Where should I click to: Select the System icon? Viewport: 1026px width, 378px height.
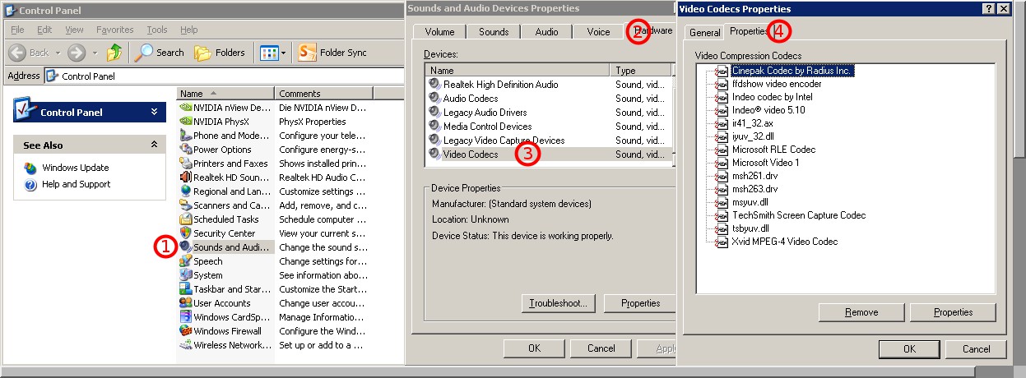(x=186, y=275)
